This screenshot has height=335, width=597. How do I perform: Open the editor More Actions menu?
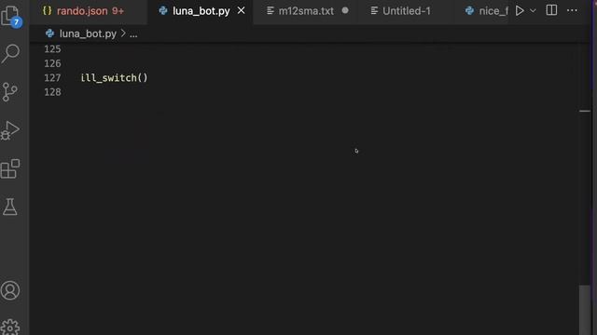(572, 10)
